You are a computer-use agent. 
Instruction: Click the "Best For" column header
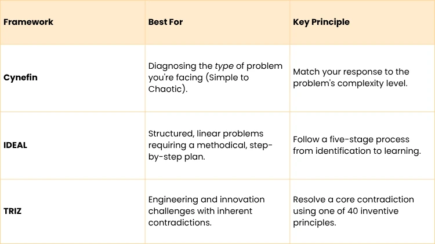coord(166,22)
